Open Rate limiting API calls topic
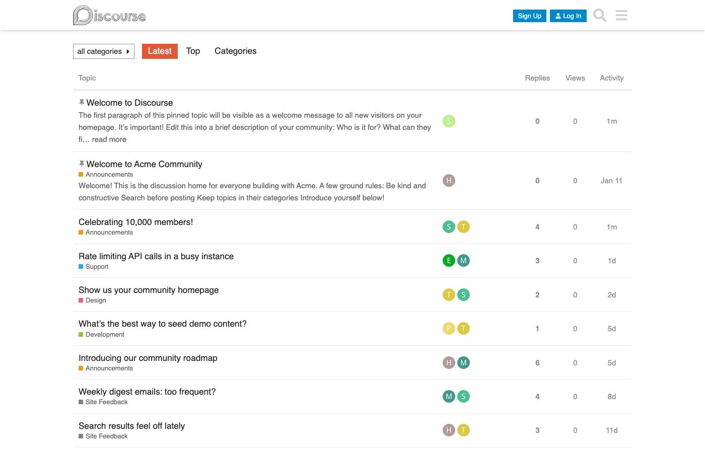 [156, 256]
